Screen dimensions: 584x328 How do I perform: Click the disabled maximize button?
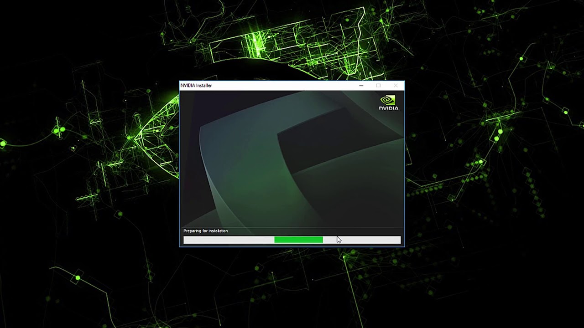[378, 86]
